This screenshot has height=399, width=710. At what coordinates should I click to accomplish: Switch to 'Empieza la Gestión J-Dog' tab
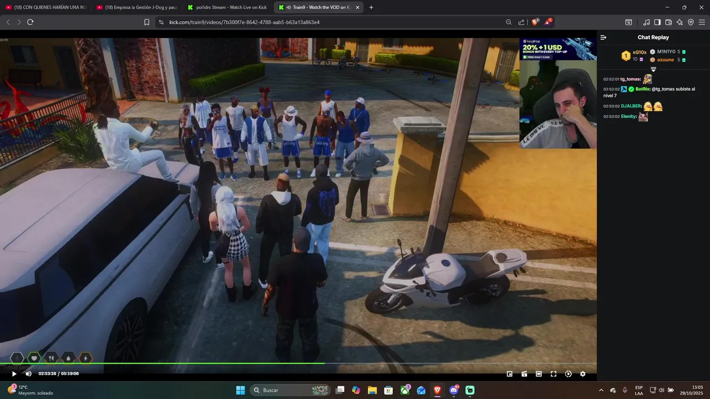pyautogui.click(x=136, y=7)
